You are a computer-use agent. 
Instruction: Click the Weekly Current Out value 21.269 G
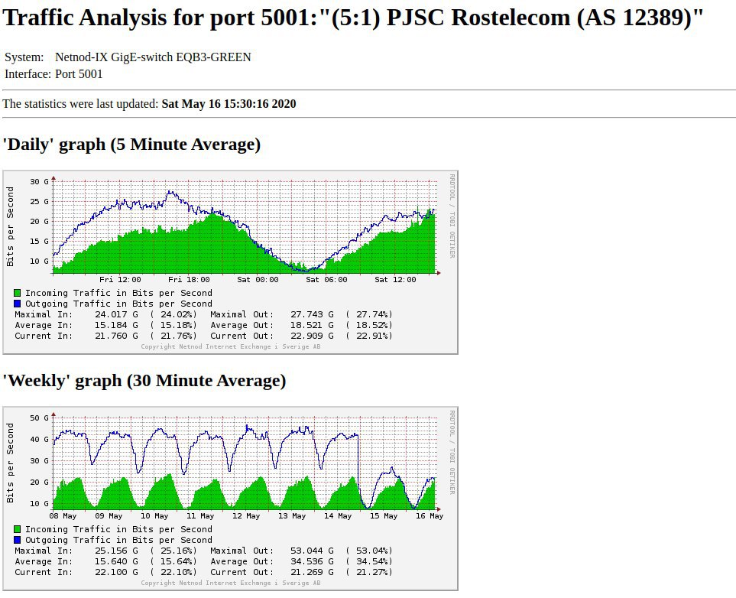[312, 572]
